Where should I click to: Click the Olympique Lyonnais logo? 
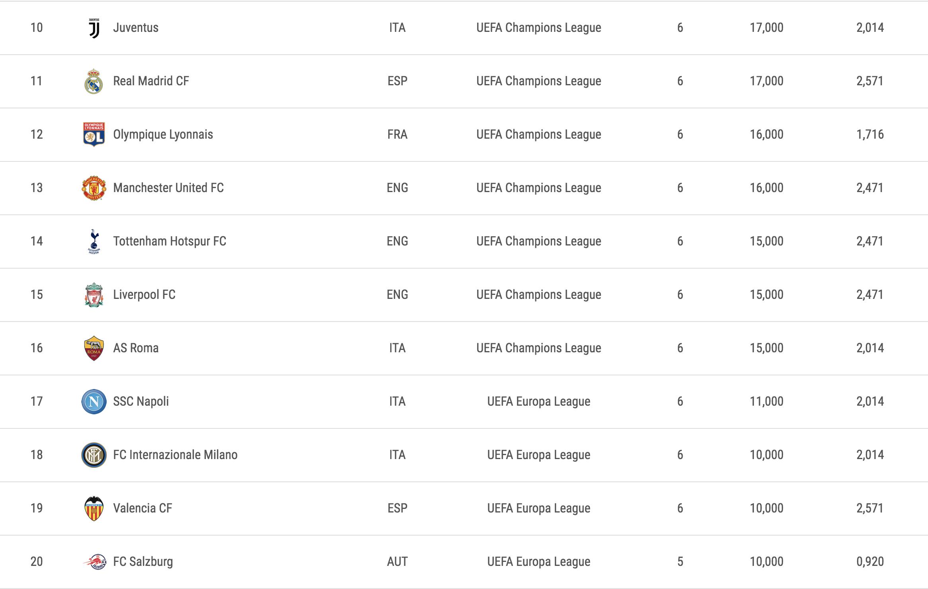click(94, 135)
